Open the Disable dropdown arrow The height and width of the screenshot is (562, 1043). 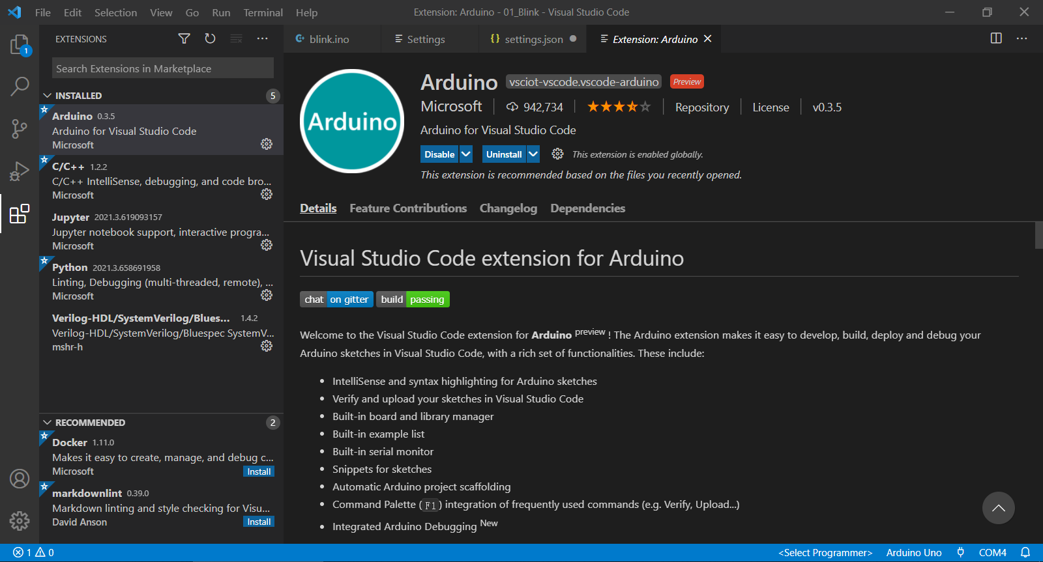pyautogui.click(x=466, y=154)
